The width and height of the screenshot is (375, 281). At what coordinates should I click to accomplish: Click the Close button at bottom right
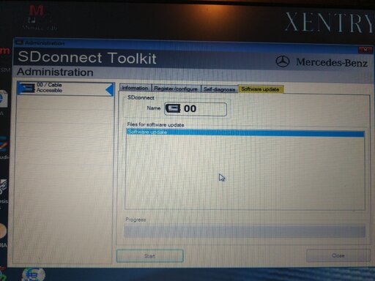pyautogui.click(x=338, y=255)
